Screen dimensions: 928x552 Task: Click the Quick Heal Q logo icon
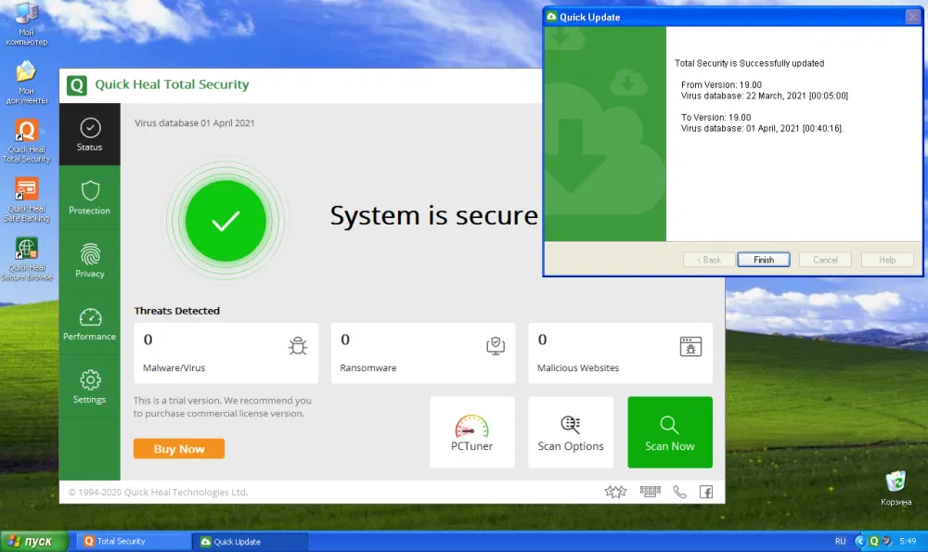pos(77,85)
